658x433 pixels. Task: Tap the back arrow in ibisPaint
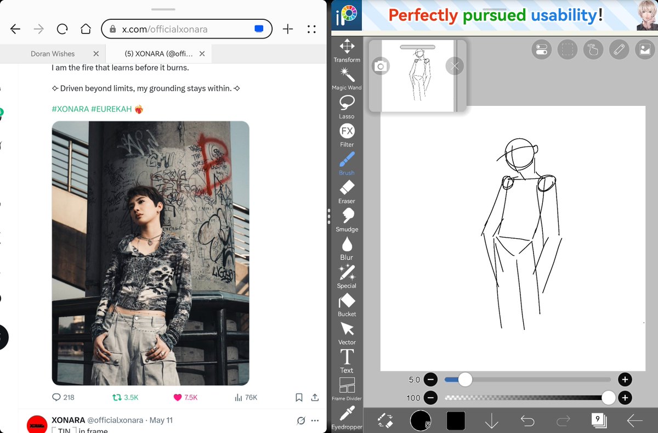(634, 420)
